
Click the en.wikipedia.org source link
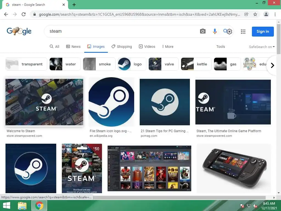pos(101,136)
